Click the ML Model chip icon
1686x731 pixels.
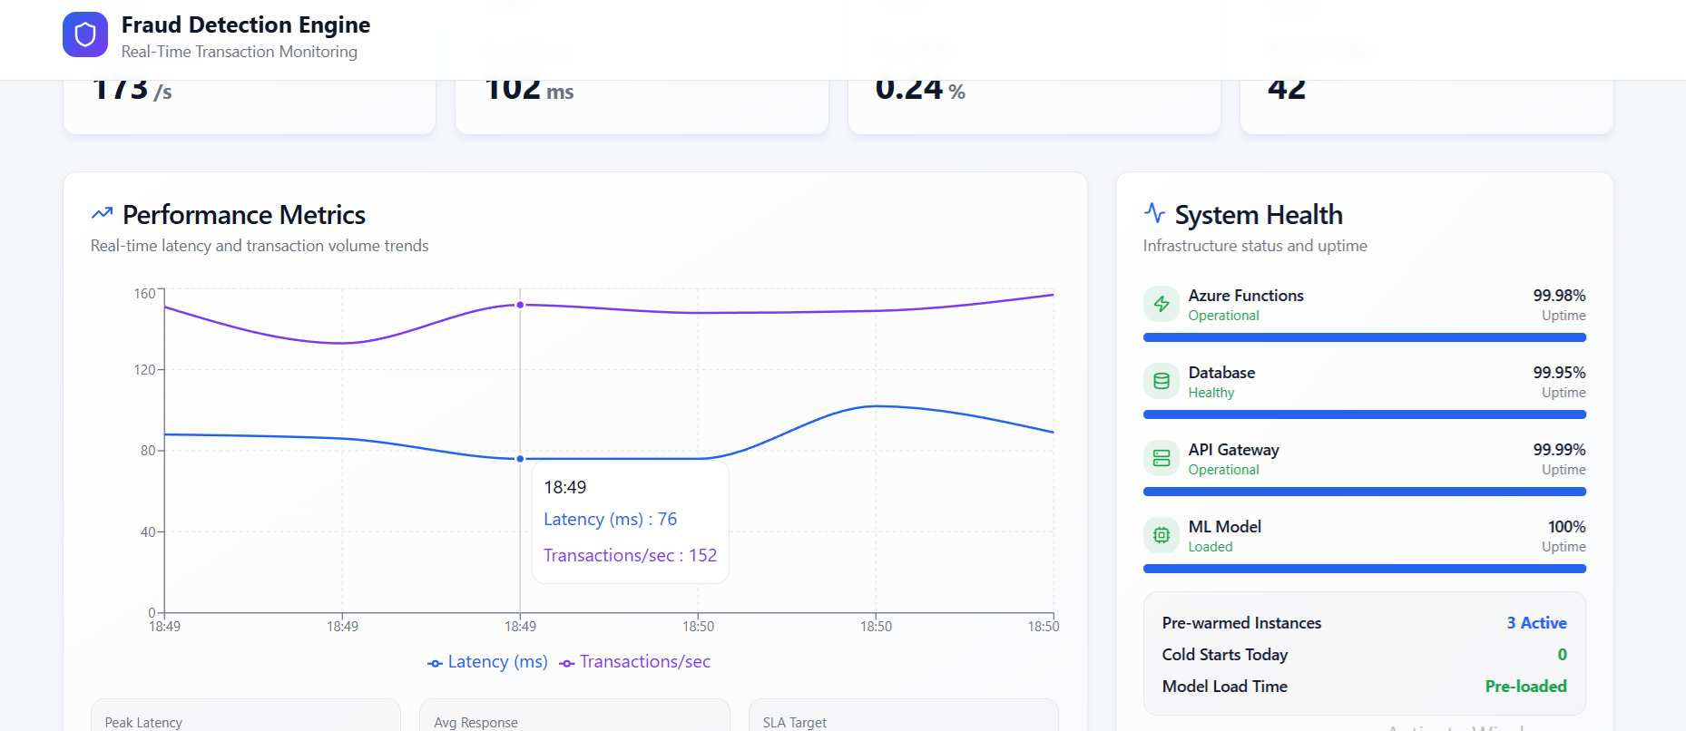(x=1162, y=536)
